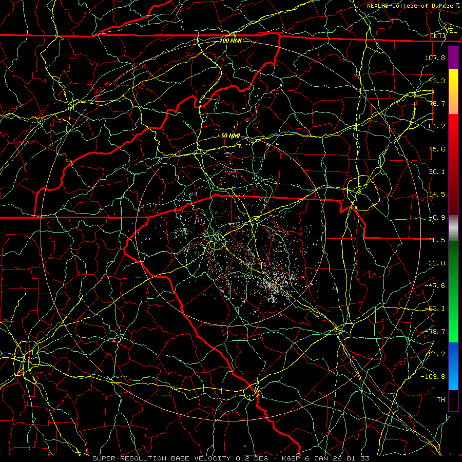Pick the gray near-zero segment of the color bar
Screen dimensions: 462x462
[x=453, y=228]
